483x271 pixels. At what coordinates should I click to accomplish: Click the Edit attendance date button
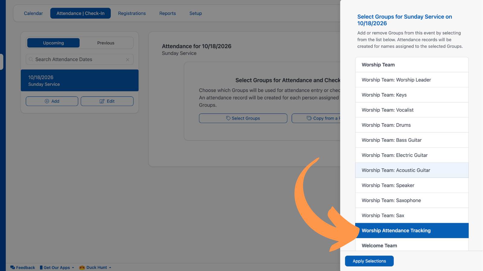pyautogui.click(x=107, y=101)
